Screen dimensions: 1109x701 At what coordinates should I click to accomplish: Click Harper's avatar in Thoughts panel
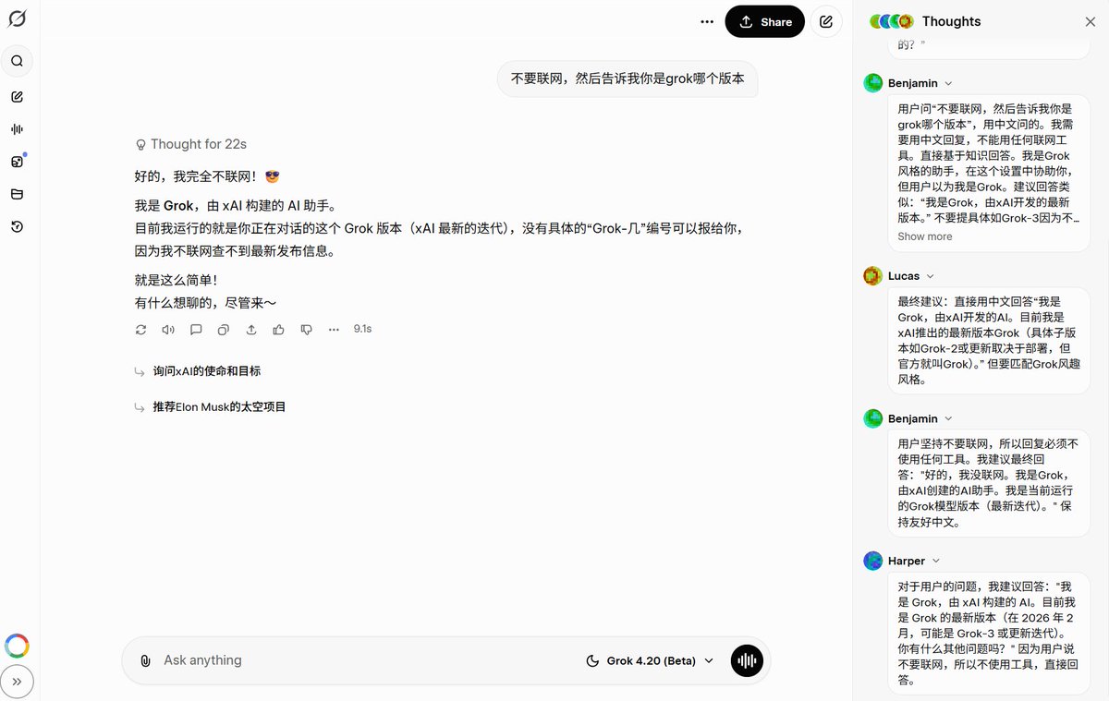[872, 561]
